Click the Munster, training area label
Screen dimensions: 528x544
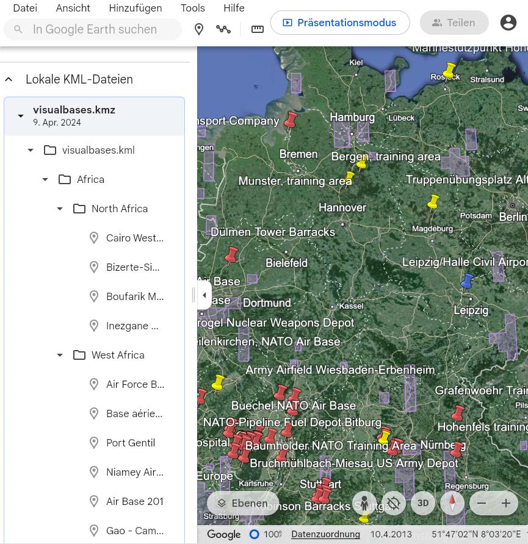click(295, 181)
